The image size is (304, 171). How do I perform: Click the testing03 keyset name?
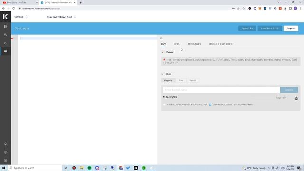[x=171, y=97]
